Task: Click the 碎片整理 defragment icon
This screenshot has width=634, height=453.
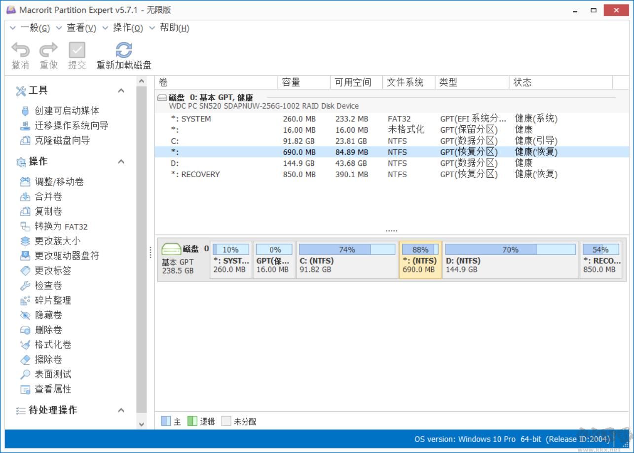Action: [24, 300]
